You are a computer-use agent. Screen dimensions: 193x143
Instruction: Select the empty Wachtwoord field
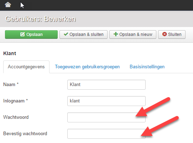[x=106, y=117]
